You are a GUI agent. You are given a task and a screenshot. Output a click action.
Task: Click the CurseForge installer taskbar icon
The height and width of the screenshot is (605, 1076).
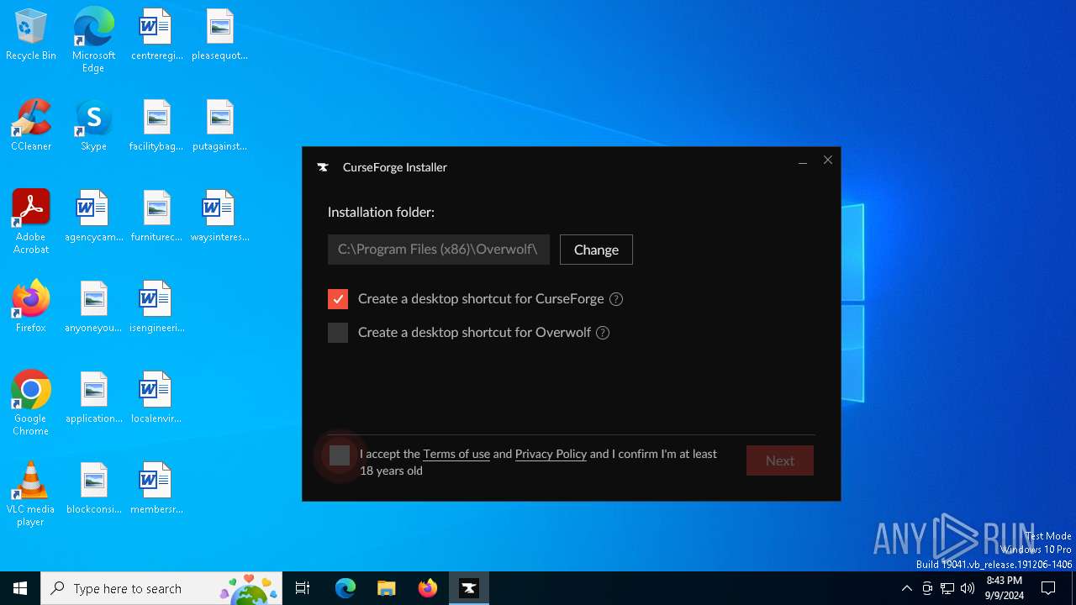[469, 588]
